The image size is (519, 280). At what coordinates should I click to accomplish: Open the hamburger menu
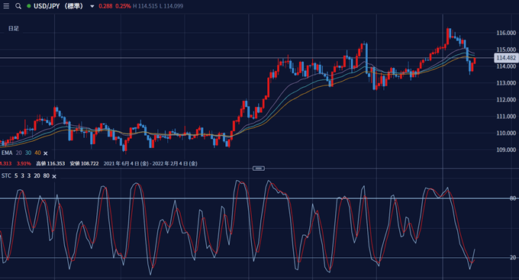[x=6, y=6]
